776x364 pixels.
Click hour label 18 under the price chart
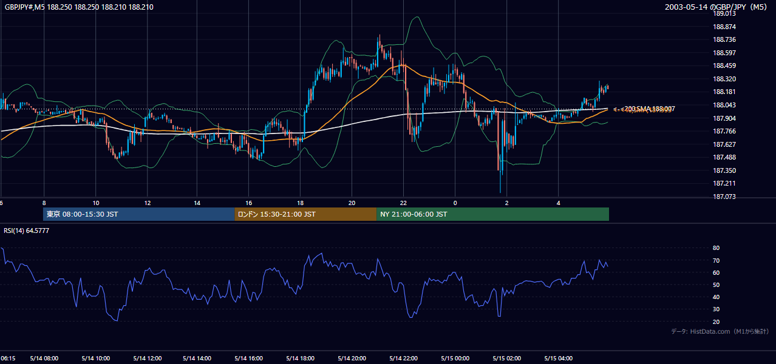(301, 203)
